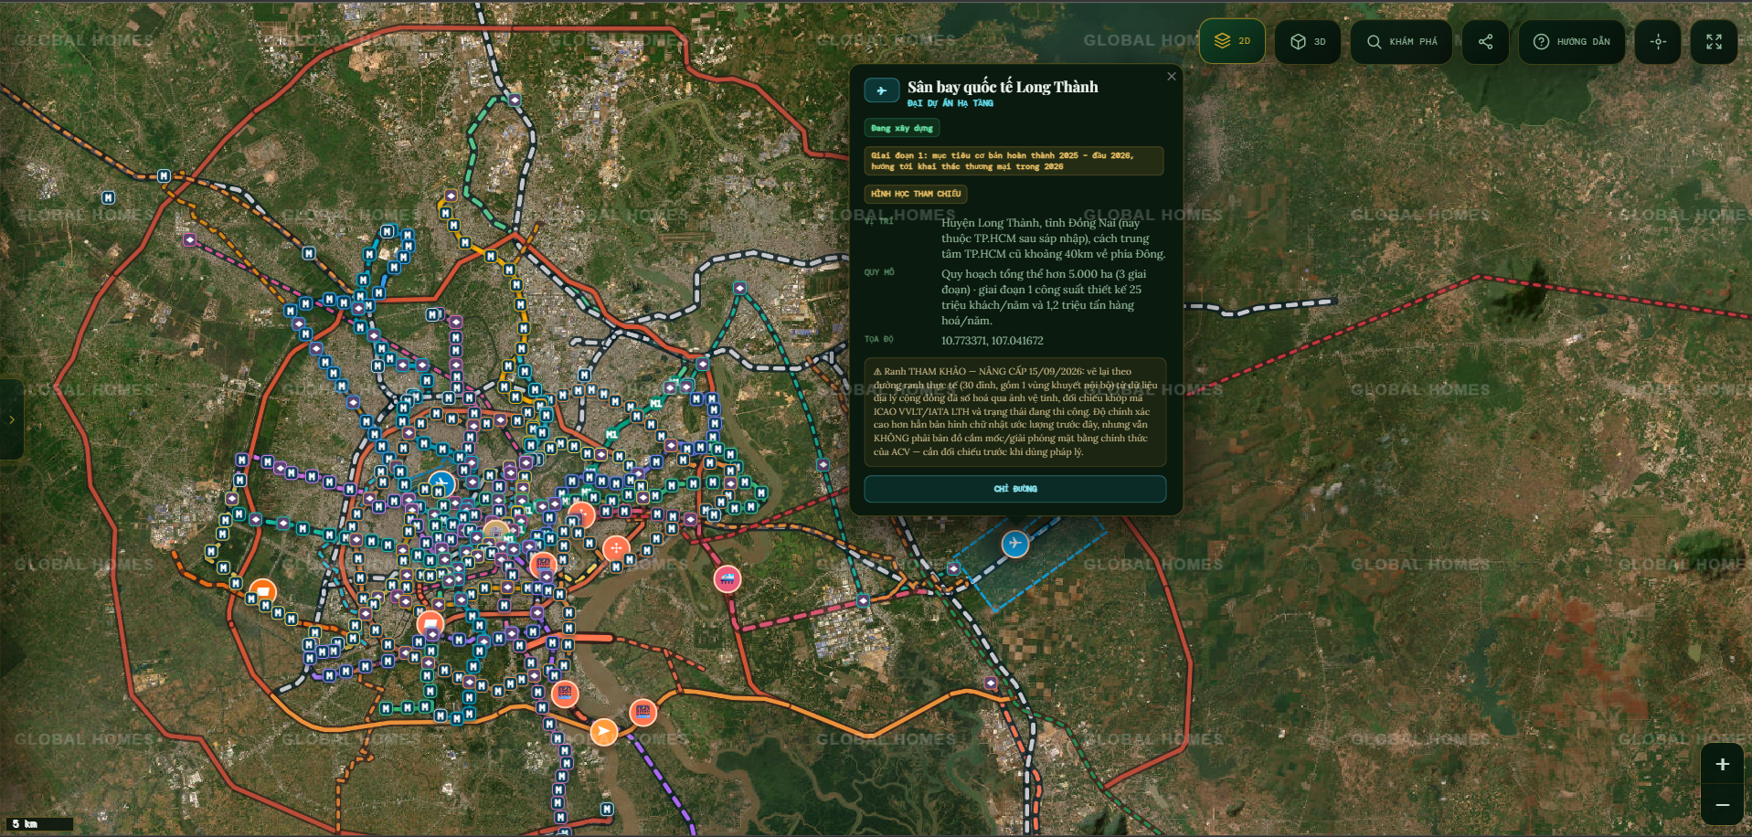The image size is (1752, 837).
Task: Switch the map to 2D view
Action: (1232, 41)
